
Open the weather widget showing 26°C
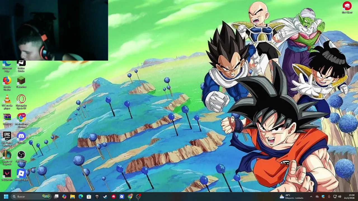pyautogui.click(x=291, y=197)
